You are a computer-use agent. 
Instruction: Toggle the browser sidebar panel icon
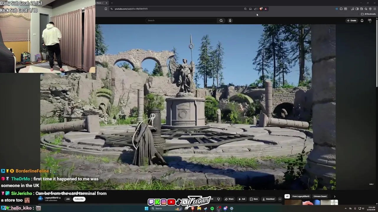[x=357, y=9]
